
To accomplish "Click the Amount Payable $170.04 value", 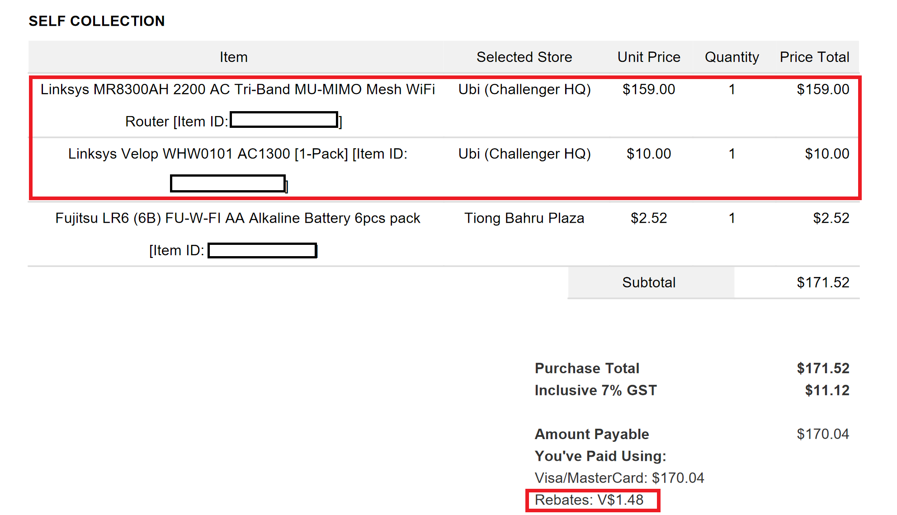I will (823, 434).
